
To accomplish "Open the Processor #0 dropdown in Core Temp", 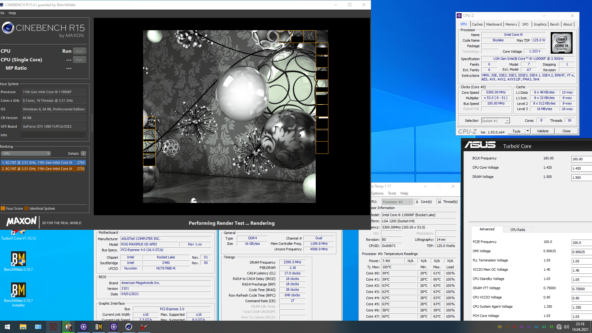I will [397, 202].
